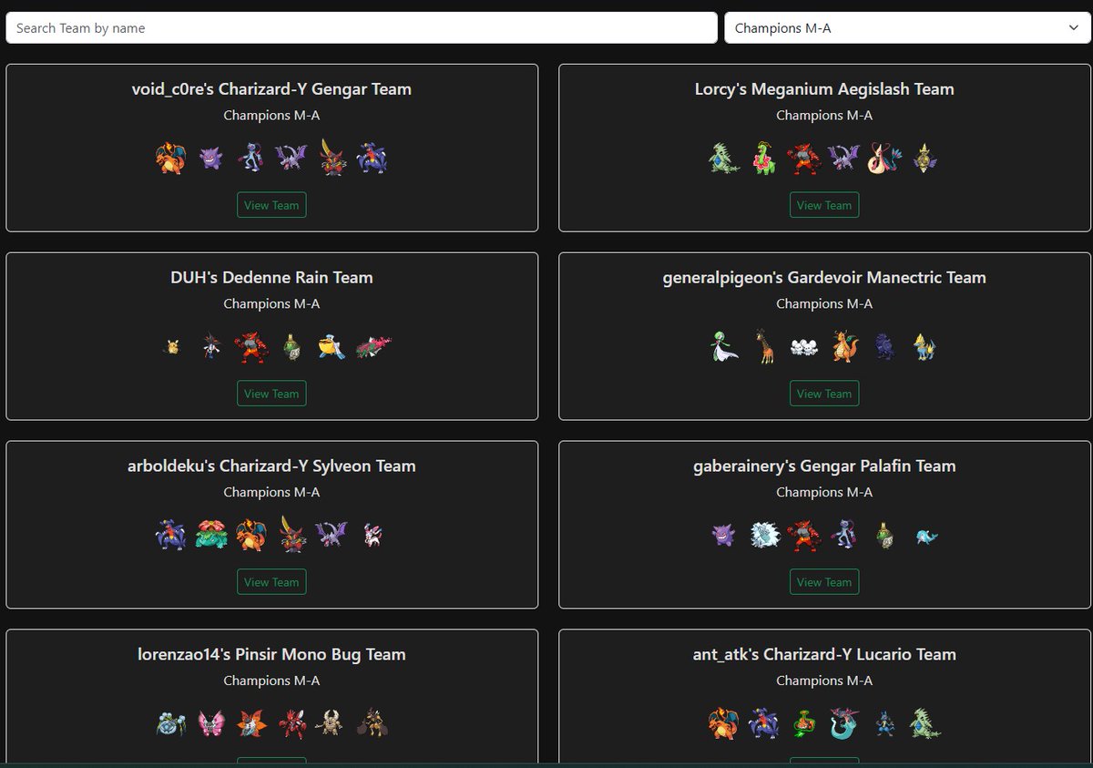Screen dimensions: 1093x768
Task: Select Dragonite sprite in generalpigeon's team
Action: (x=844, y=346)
